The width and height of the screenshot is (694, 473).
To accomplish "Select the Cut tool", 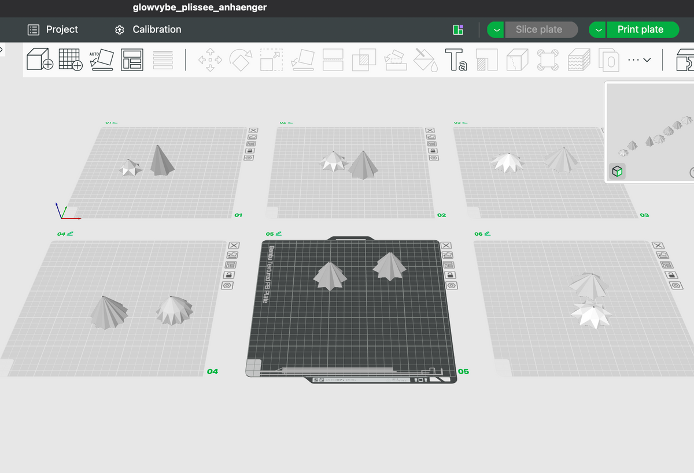I will click(333, 59).
